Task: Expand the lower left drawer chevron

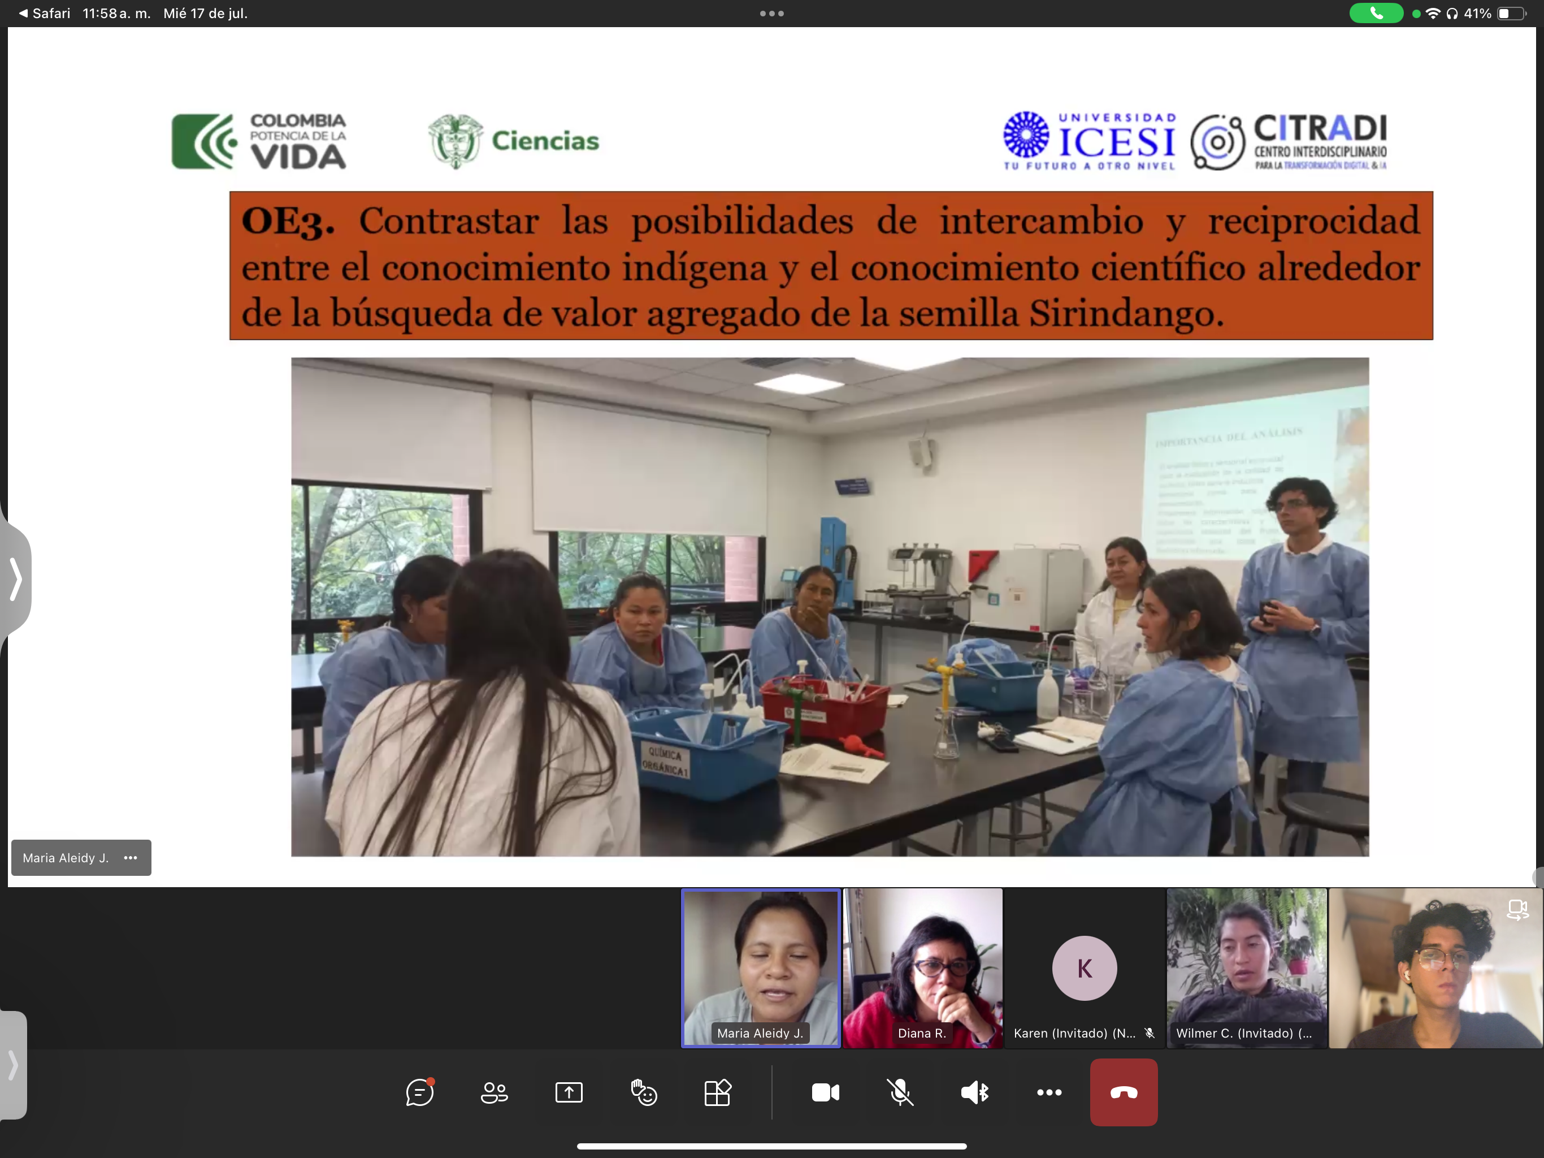Action: [x=12, y=1064]
